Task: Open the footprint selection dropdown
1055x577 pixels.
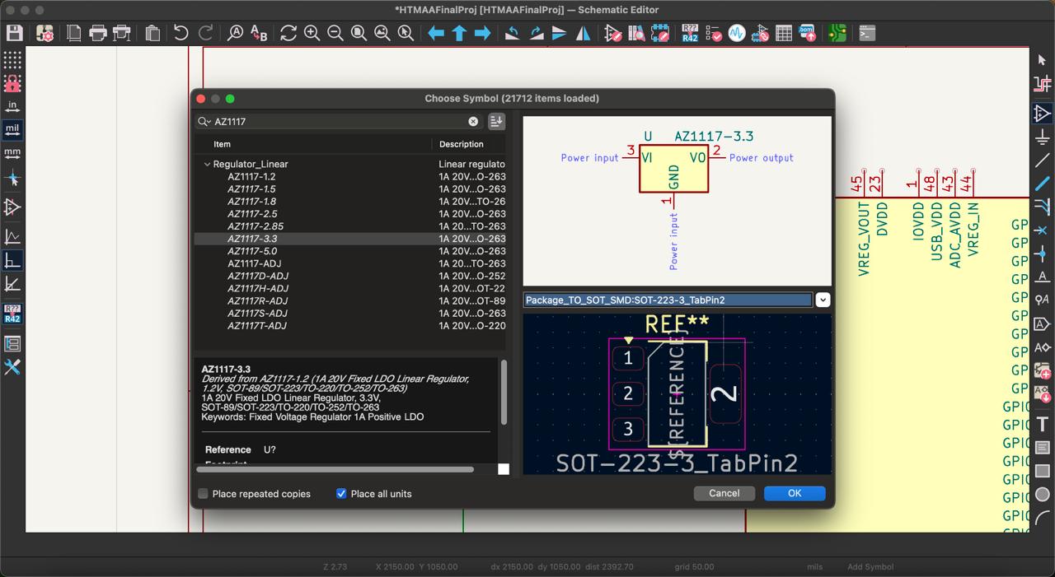Action: [823, 300]
